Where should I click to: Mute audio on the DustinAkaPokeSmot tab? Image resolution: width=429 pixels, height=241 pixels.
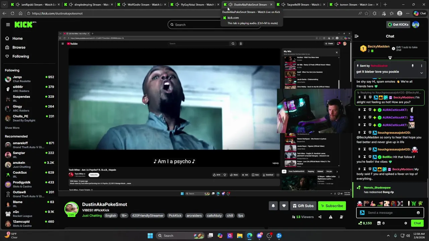pos(231,5)
